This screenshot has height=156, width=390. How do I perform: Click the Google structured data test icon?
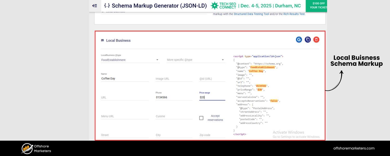click(x=299, y=39)
